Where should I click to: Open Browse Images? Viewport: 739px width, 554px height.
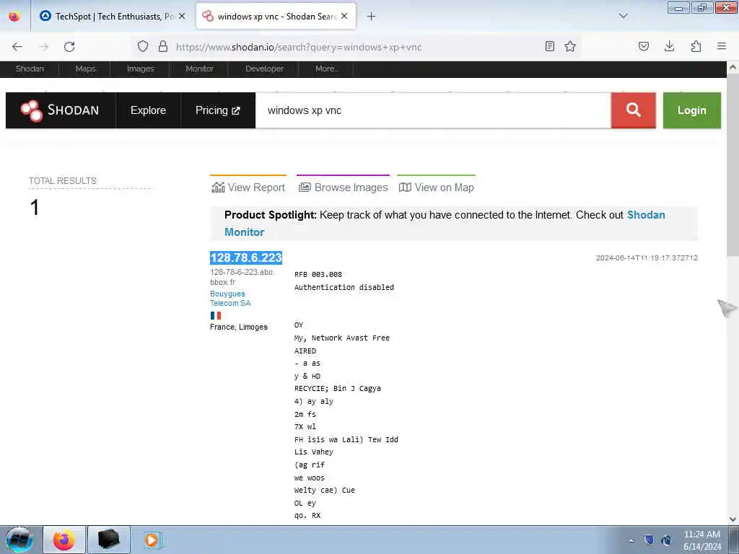pos(343,188)
